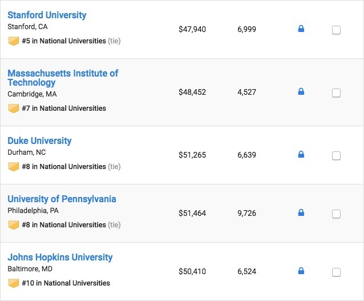
Task: Click the gold ranking badge in Penn's row
Action: [14, 224]
